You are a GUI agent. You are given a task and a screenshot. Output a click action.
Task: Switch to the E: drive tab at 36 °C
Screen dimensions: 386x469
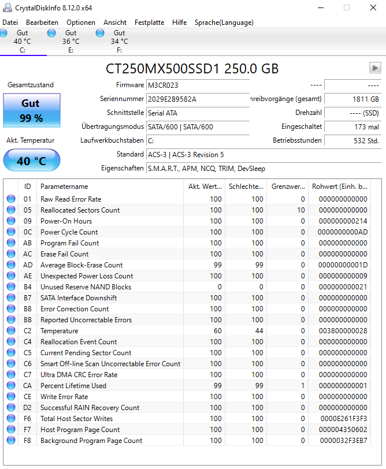pyautogui.click(x=70, y=41)
